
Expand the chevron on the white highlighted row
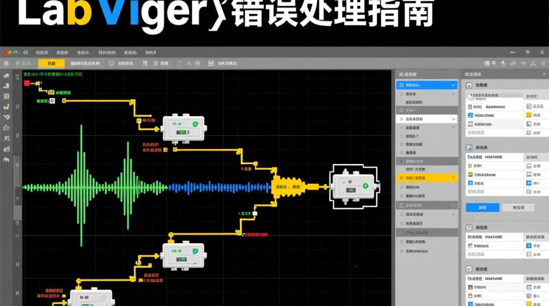[453, 119]
